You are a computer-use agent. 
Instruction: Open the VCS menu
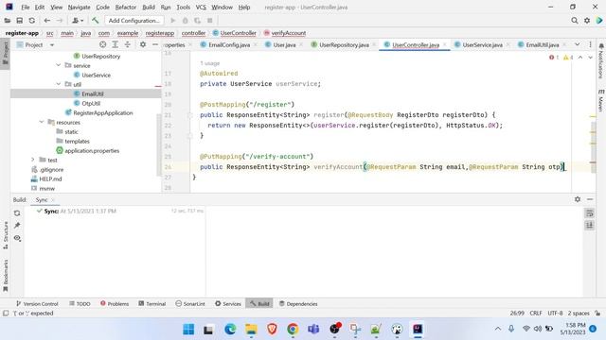click(201, 8)
